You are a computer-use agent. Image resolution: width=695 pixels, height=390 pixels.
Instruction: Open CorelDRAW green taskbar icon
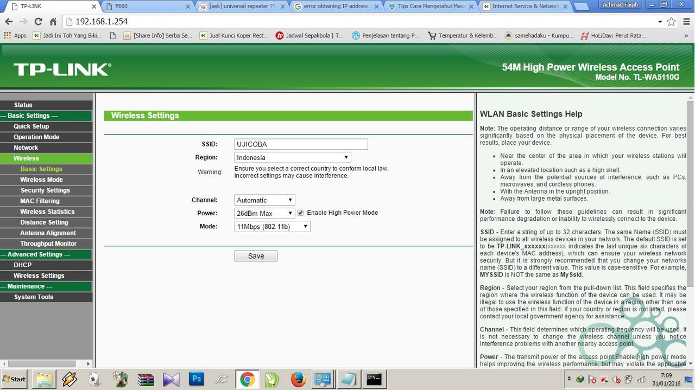[x=271, y=380]
